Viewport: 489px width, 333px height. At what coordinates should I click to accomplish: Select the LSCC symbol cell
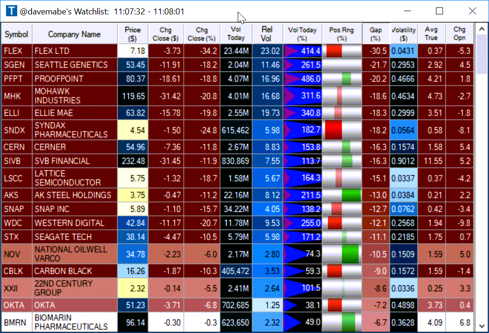17,178
